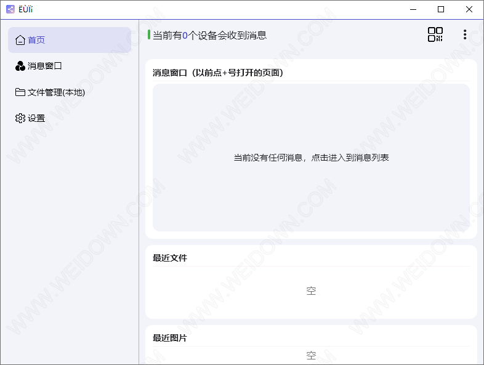This screenshot has height=365, width=484.
Task: Minimize the application window
Action: coord(413,9)
